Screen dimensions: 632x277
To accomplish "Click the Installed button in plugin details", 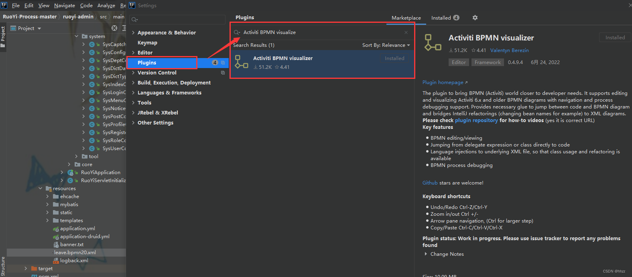I will pos(615,37).
